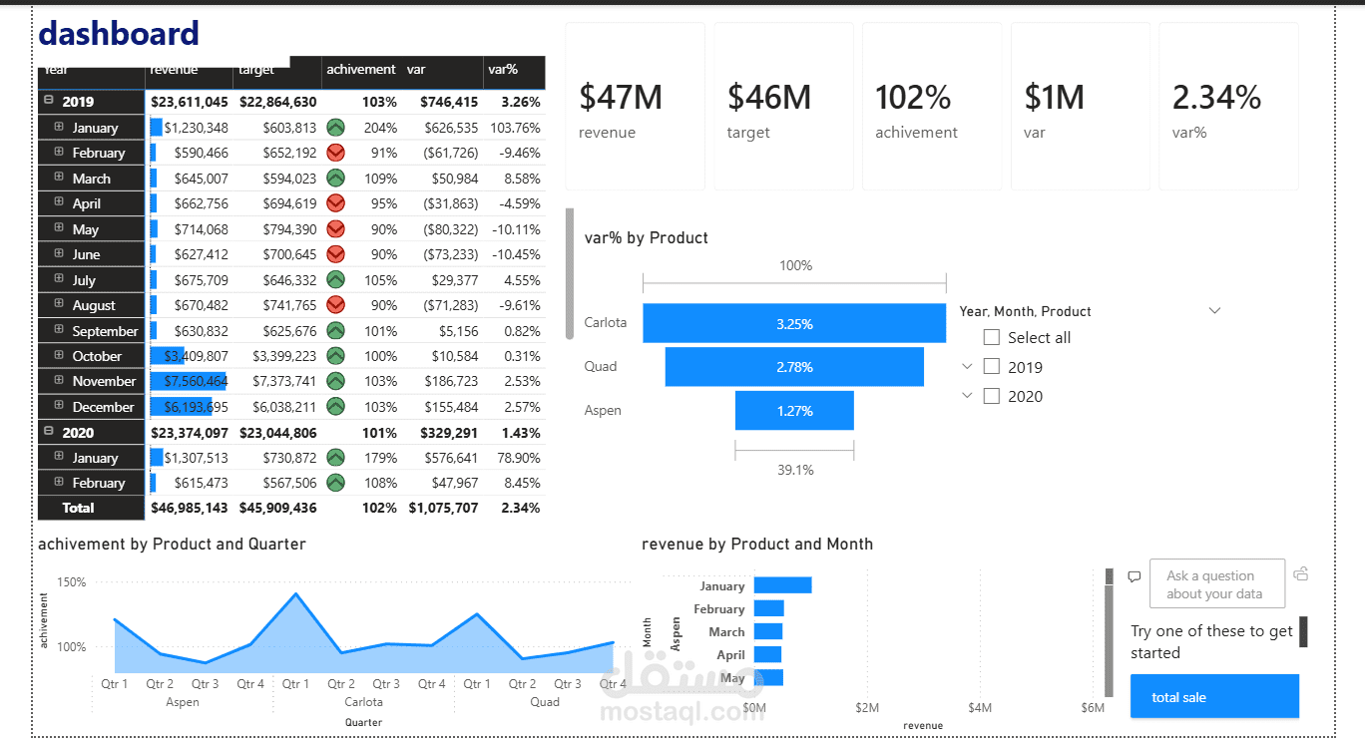
Task: Click the green achievement indicator on January 2019 row
Action: [335, 127]
